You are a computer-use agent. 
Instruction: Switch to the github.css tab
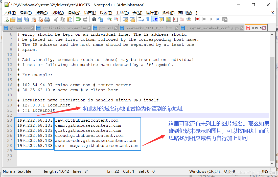[x=19, y=28]
